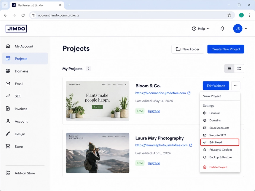Choose Delete Project in menu

[220, 167]
